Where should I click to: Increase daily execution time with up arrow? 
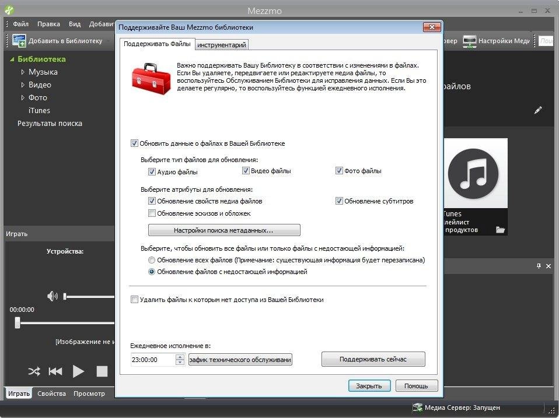tap(180, 357)
